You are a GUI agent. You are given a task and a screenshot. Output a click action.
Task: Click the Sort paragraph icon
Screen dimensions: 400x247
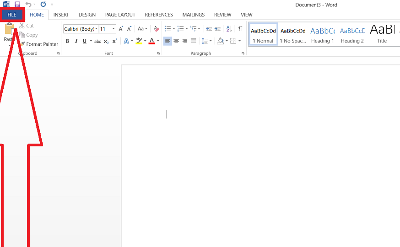tap(229, 29)
